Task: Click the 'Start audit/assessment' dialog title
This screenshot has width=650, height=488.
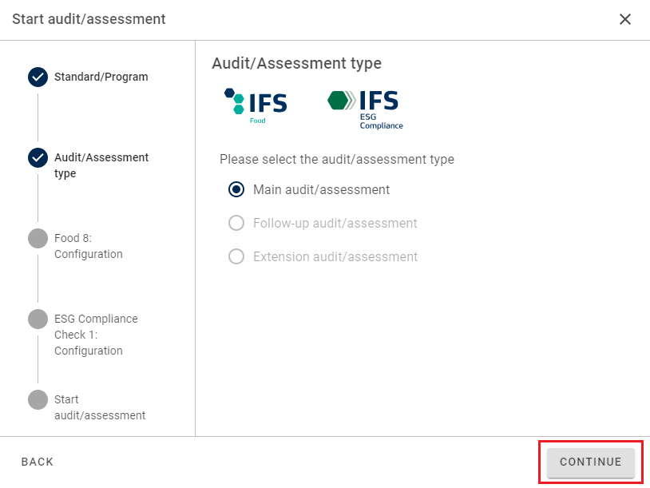Action: 89,19
